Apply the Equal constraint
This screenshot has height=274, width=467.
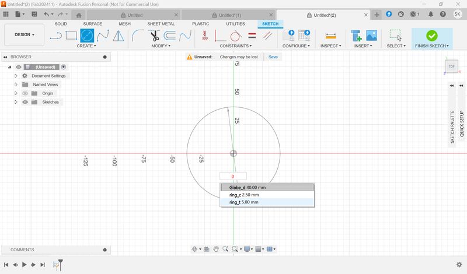tap(252, 36)
